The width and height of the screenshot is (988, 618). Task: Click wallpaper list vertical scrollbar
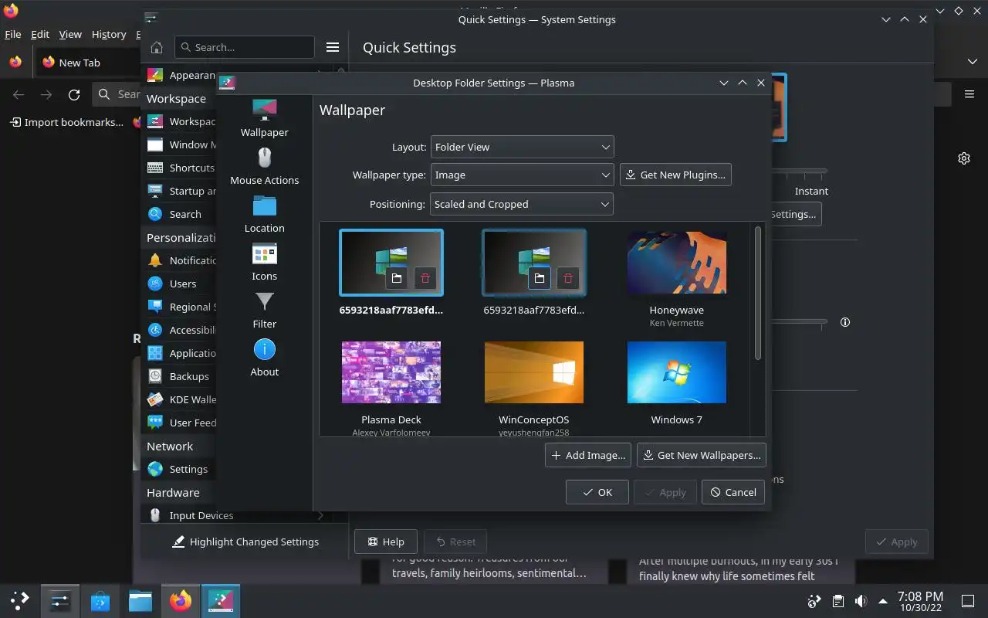(x=758, y=294)
